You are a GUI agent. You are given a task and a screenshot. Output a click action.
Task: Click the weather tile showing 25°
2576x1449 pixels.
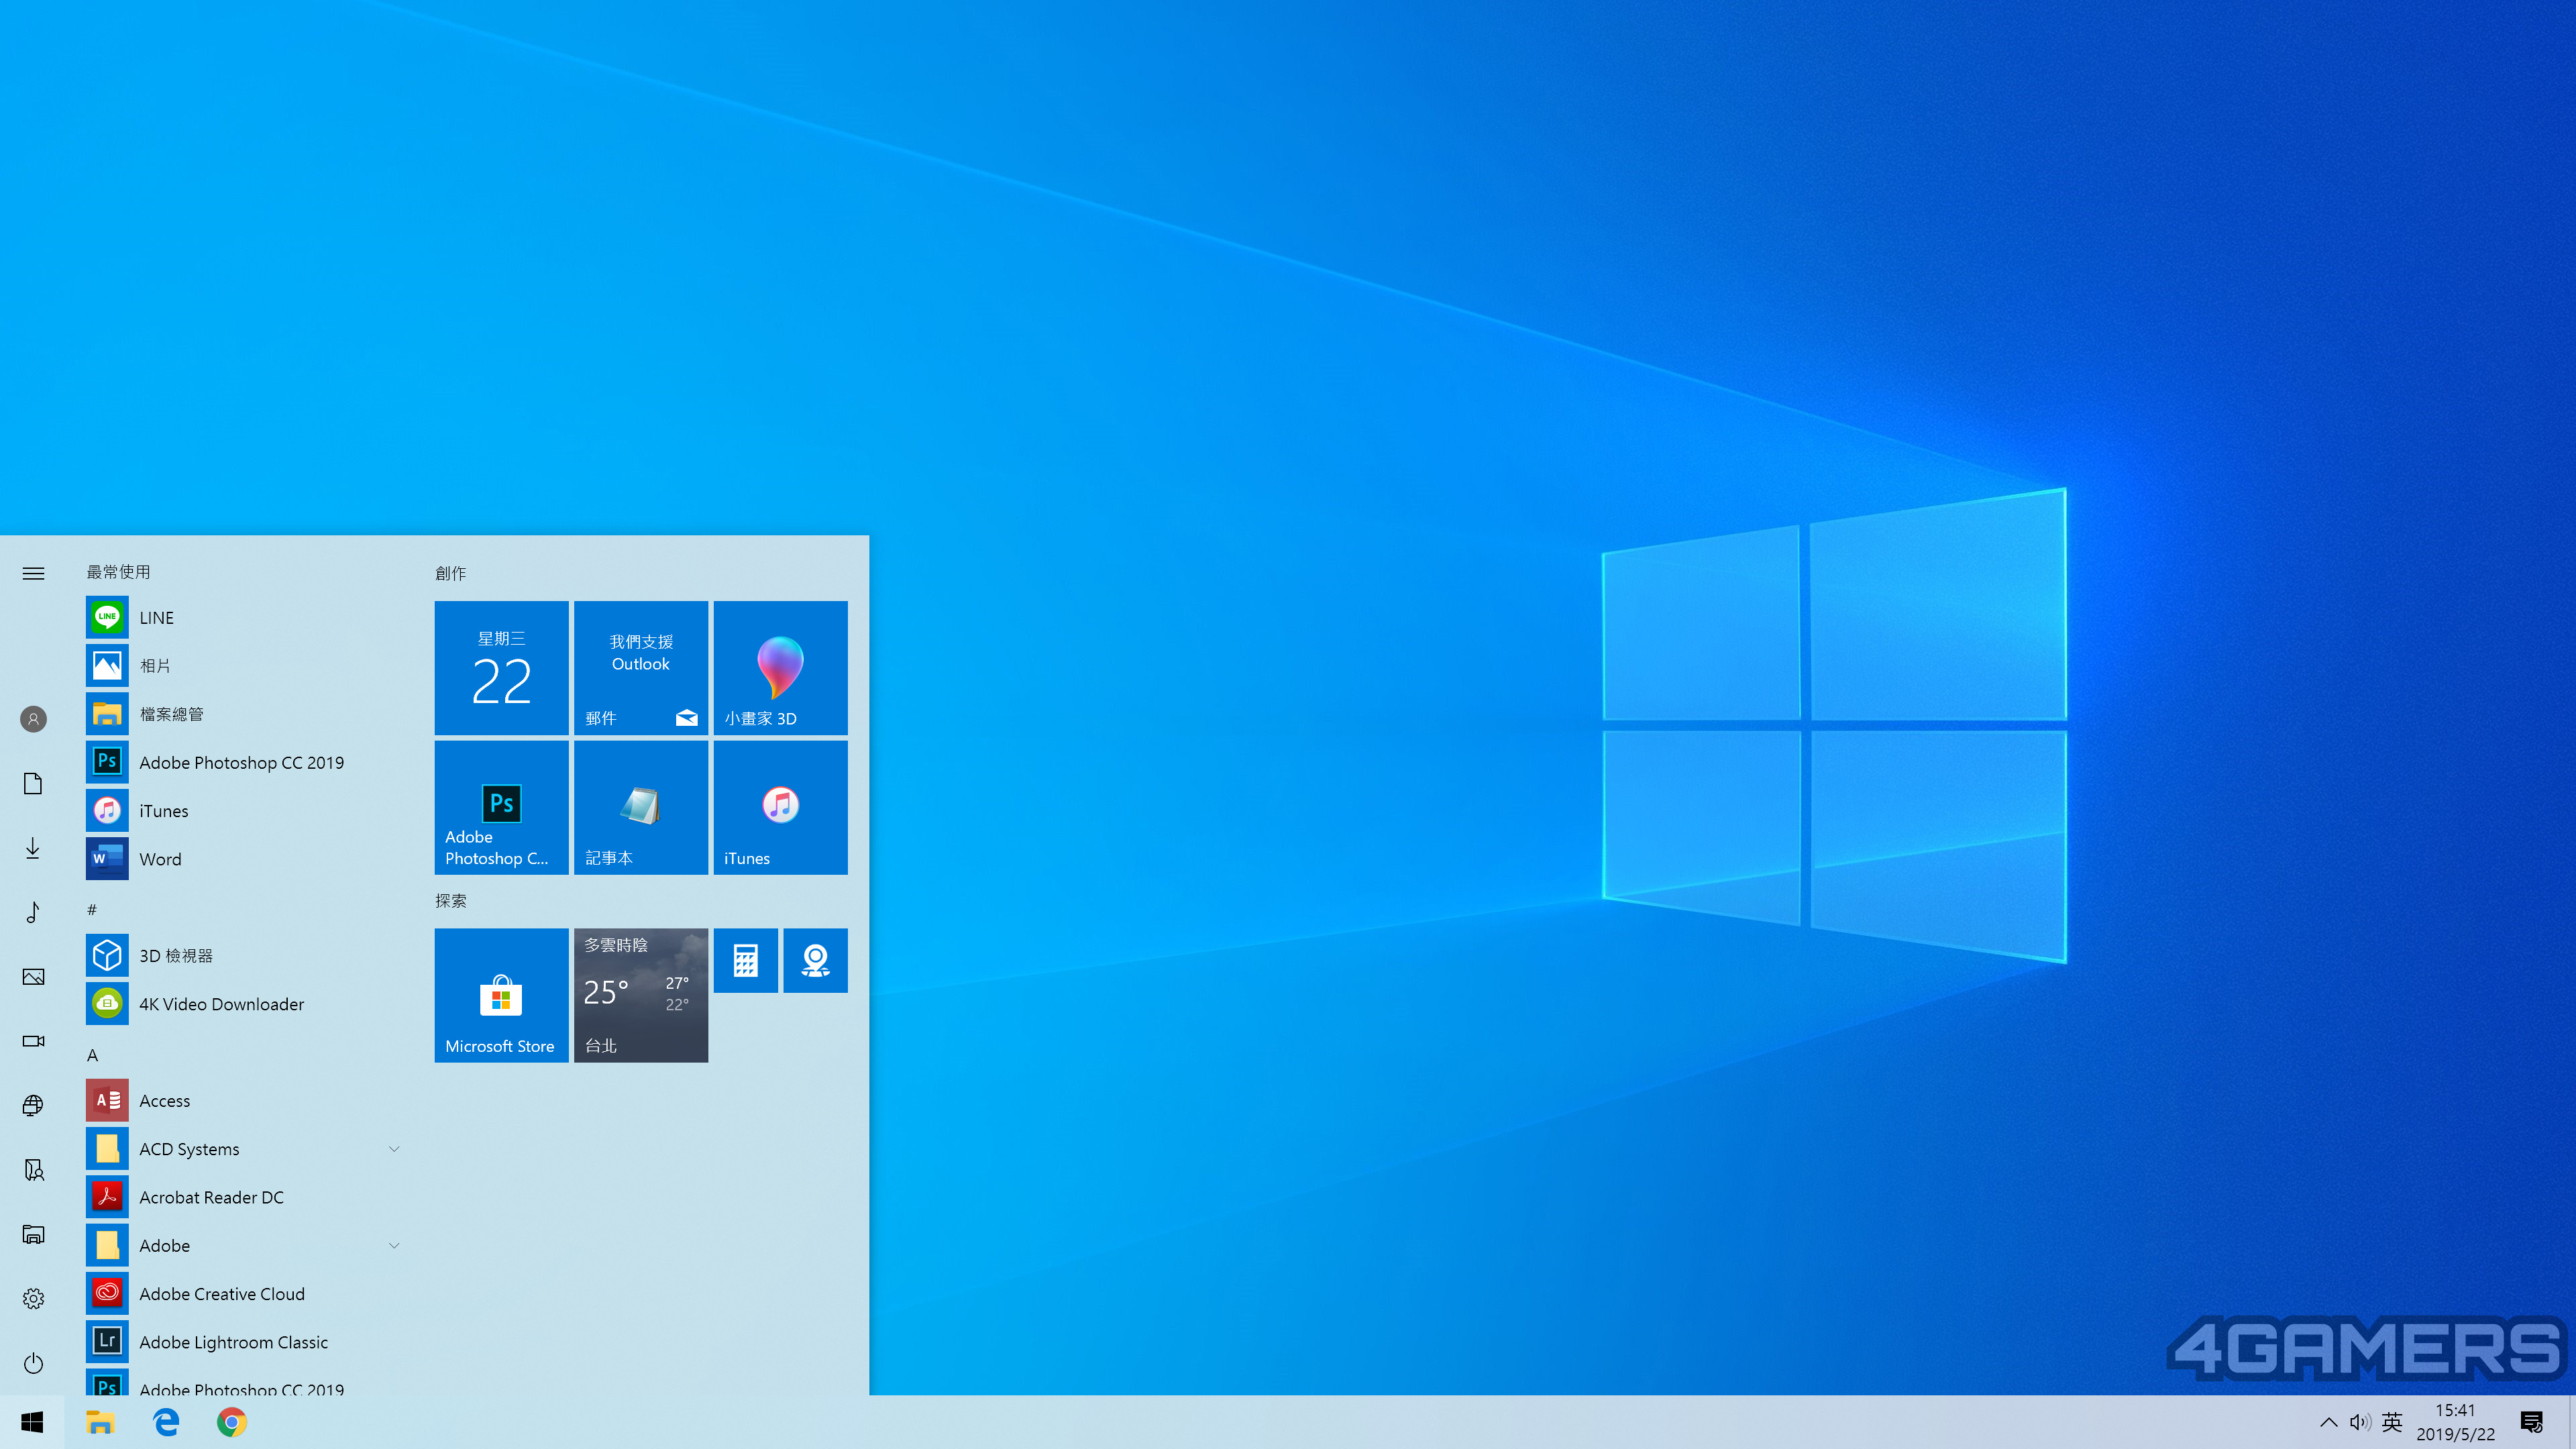coord(641,994)
